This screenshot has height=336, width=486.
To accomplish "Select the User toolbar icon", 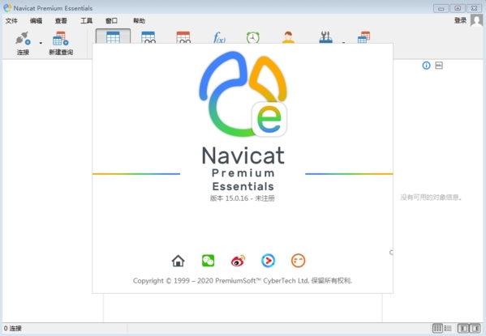I will pos(288,37).
